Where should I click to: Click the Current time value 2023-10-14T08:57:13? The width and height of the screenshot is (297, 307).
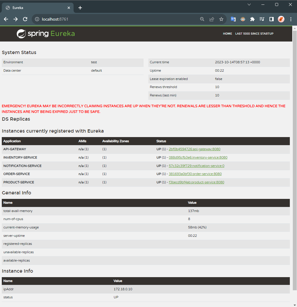(x=237, y=62)
